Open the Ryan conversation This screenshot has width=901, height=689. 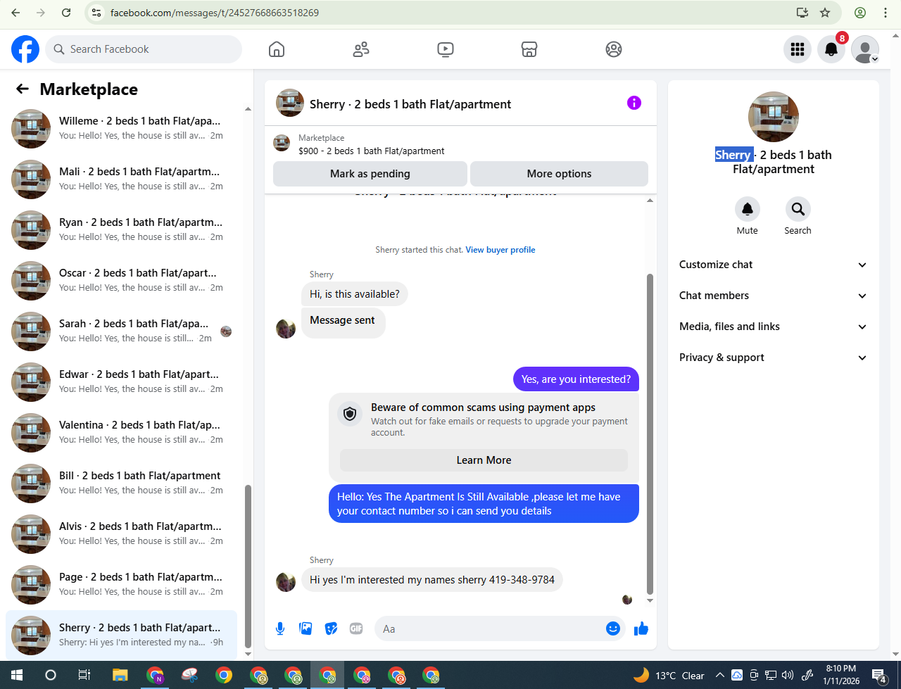coord(121,230)
